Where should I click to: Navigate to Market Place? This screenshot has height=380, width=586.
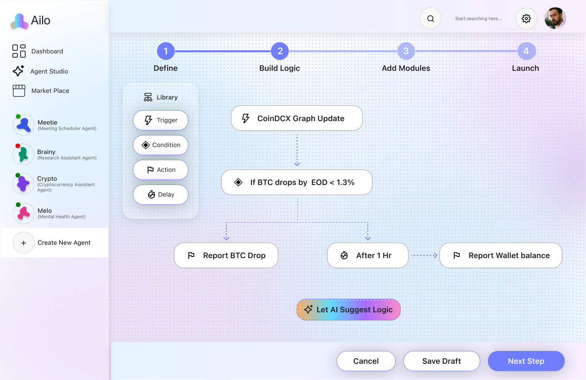coord(50,91)
